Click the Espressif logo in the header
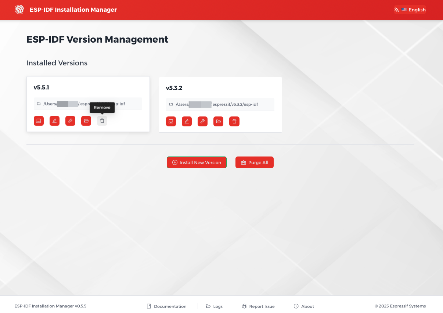The width and height of the screenshot is (443, 313). pyautogui.click(x=19, y=10)
